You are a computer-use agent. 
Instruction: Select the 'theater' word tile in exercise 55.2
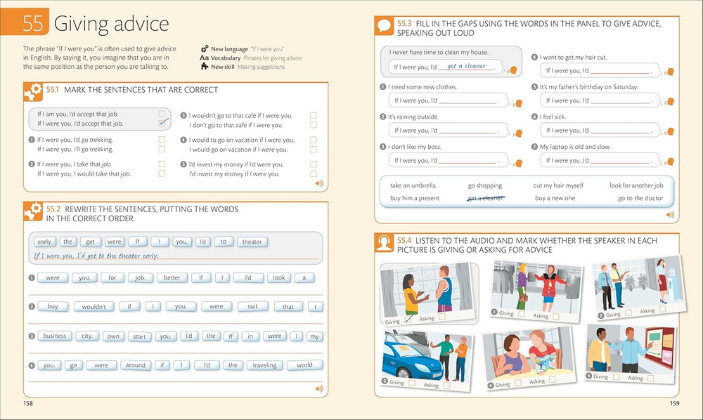point(252,242)
